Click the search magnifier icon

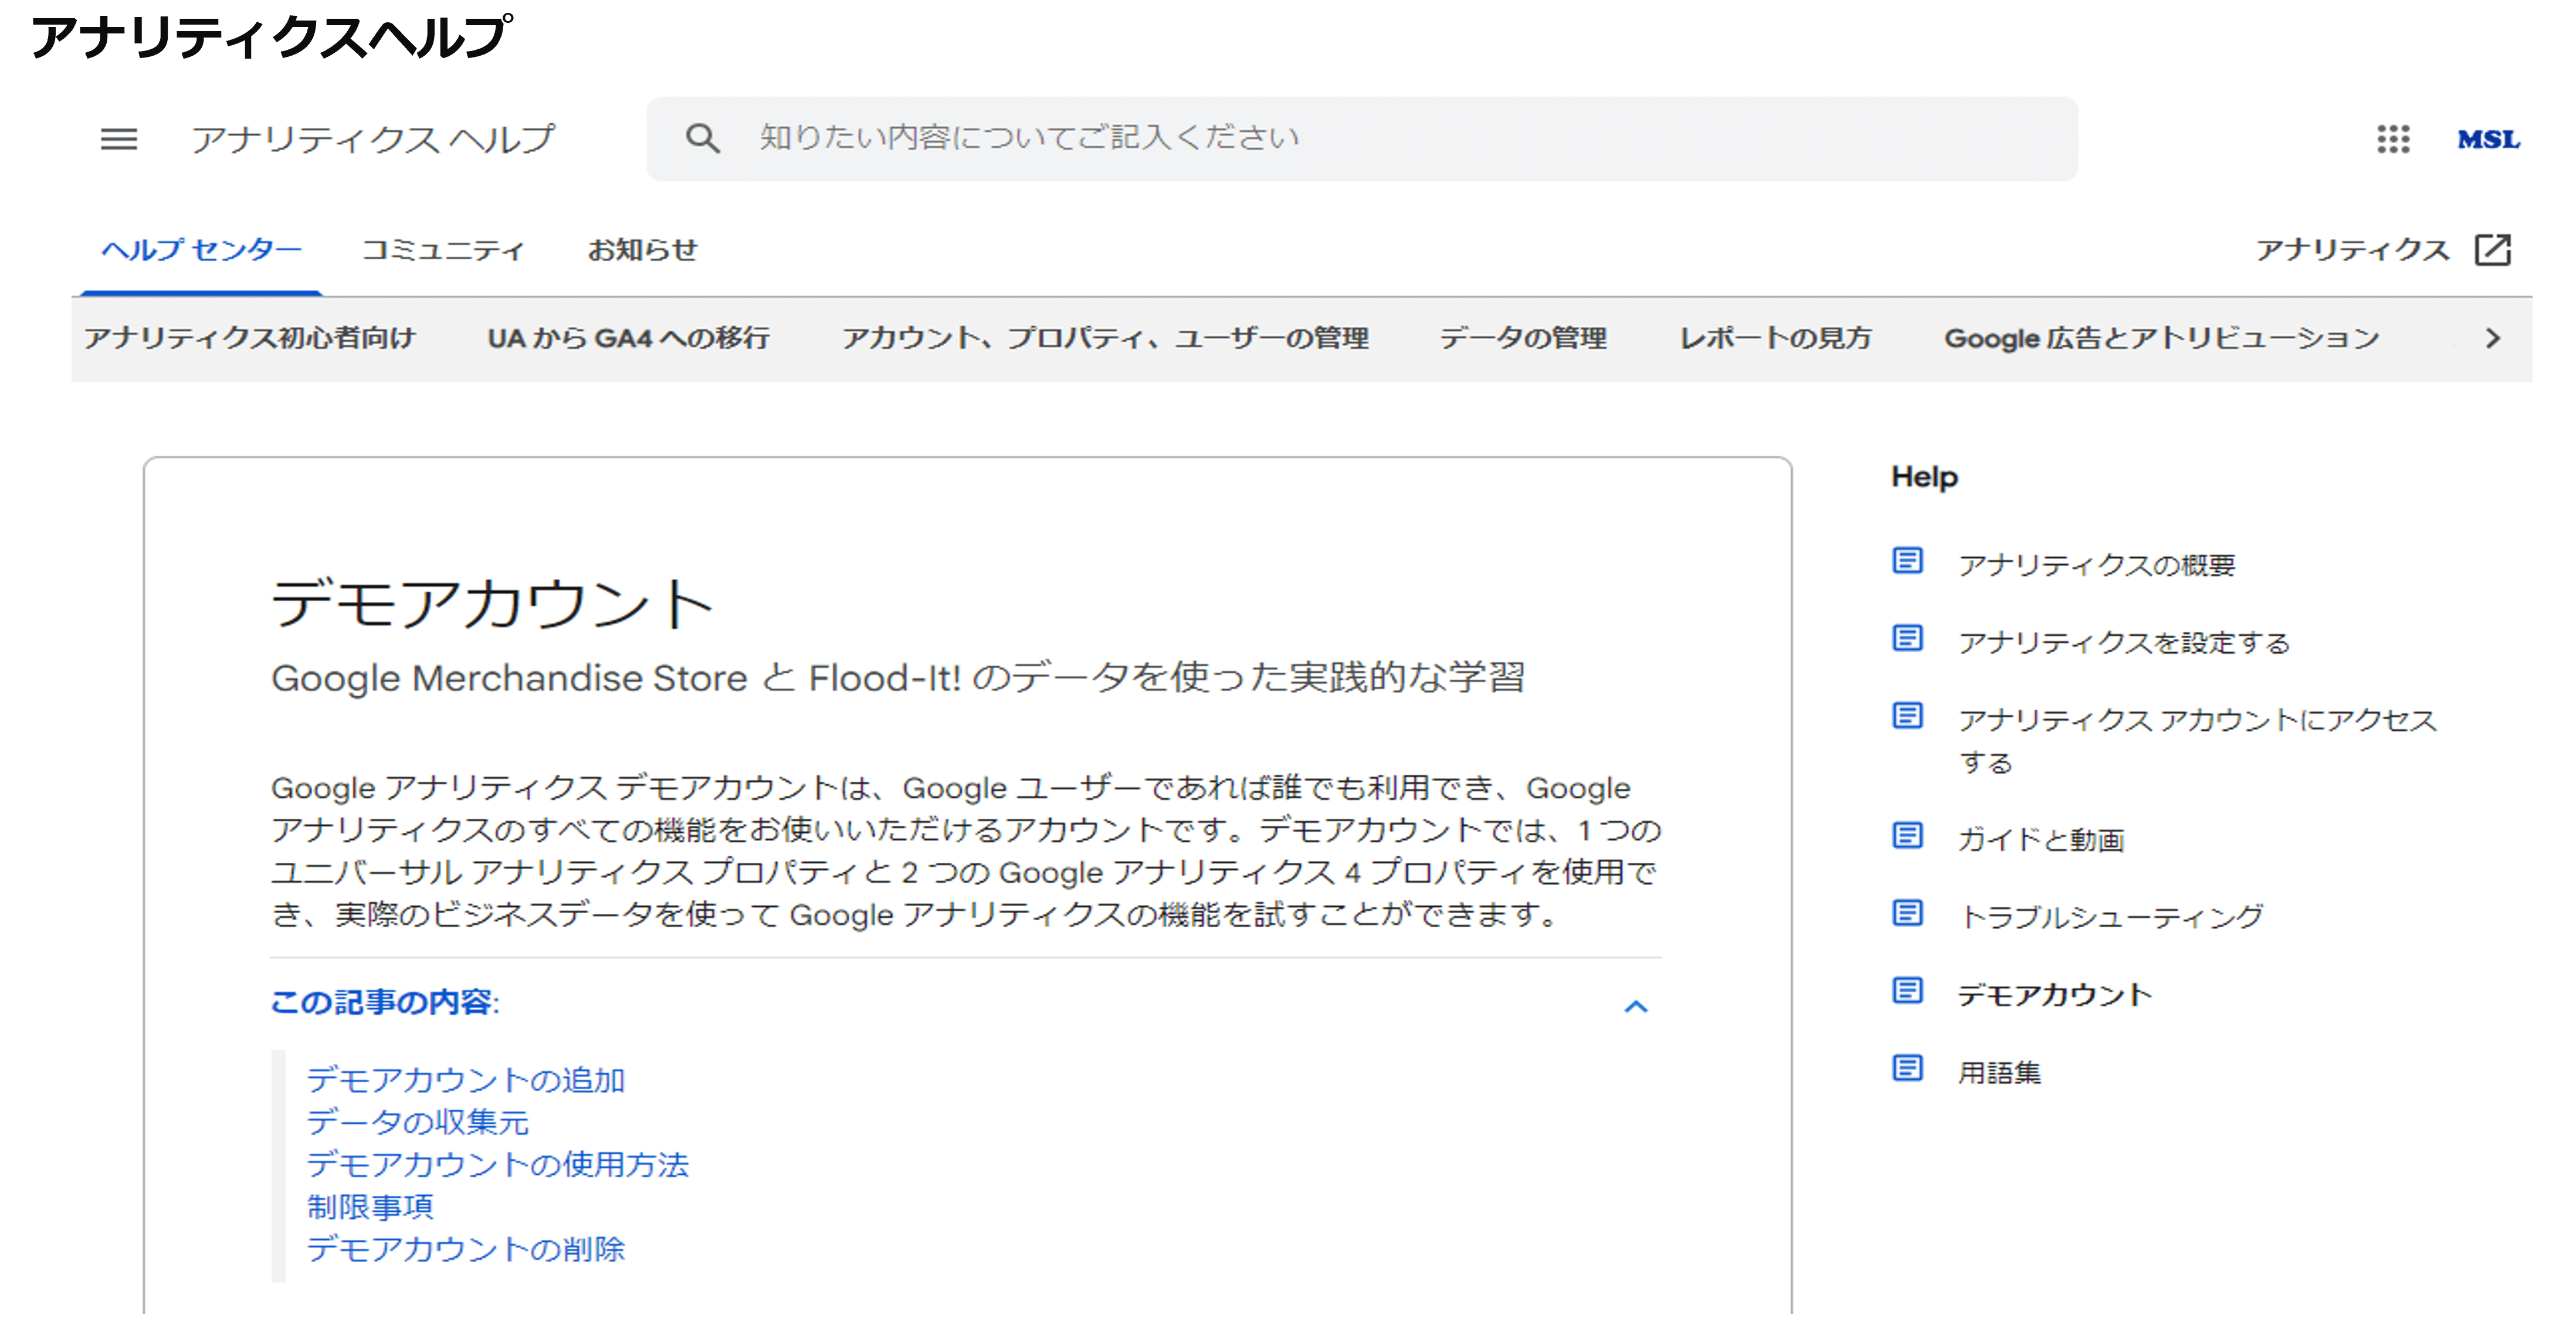(x=702, y=138)
